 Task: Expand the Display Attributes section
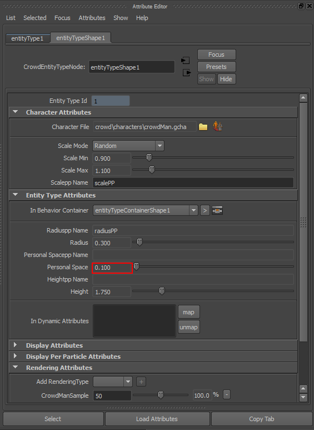coord(16,345)
